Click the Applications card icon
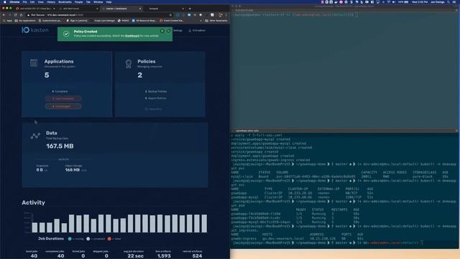Viewport: 460px width, 259px height. coord(34,63)
